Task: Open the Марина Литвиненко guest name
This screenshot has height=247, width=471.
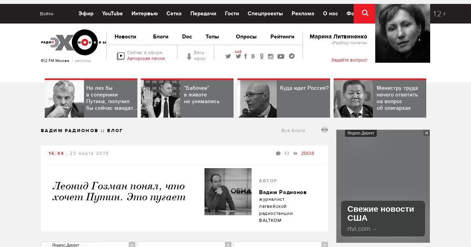Action: [338, 36]
